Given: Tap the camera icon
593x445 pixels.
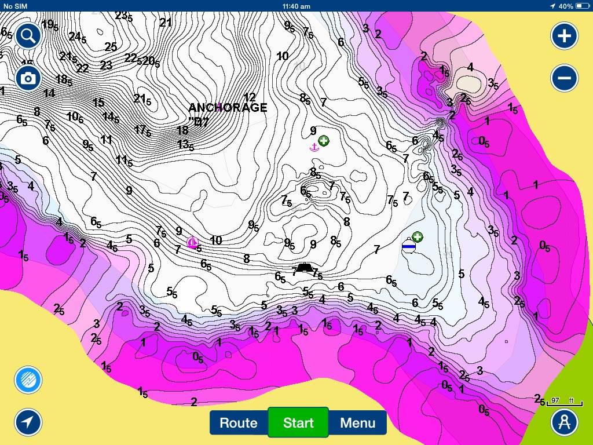Looking at the screenshot, I should click(28, 78).
